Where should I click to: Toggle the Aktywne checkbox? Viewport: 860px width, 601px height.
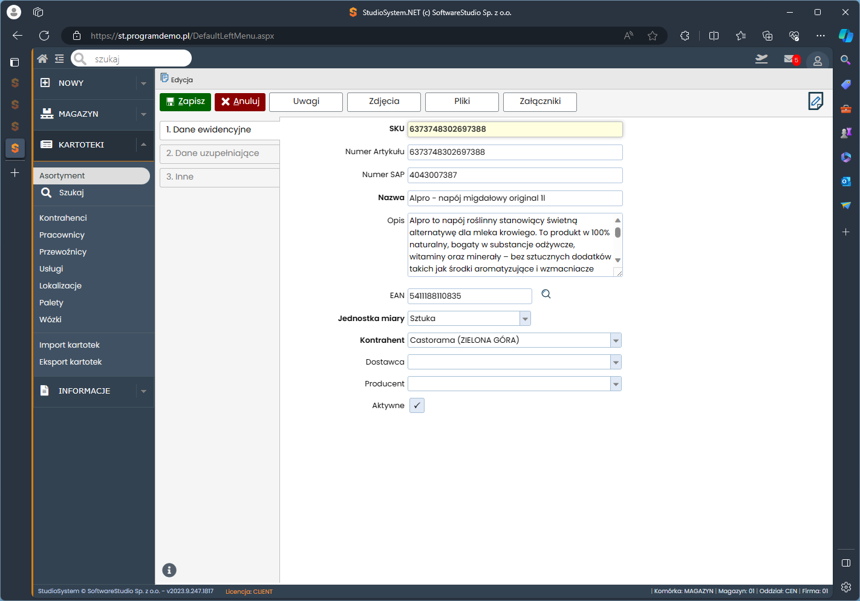(417, 405)
